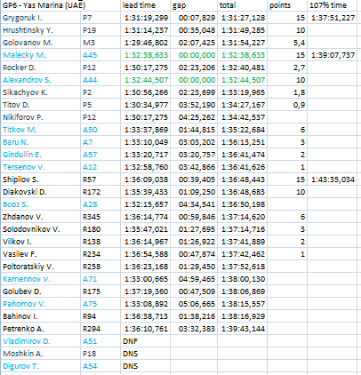The image size is (361, 375).
Task: Select the 'points' header cell
Action: pos(287,5)
